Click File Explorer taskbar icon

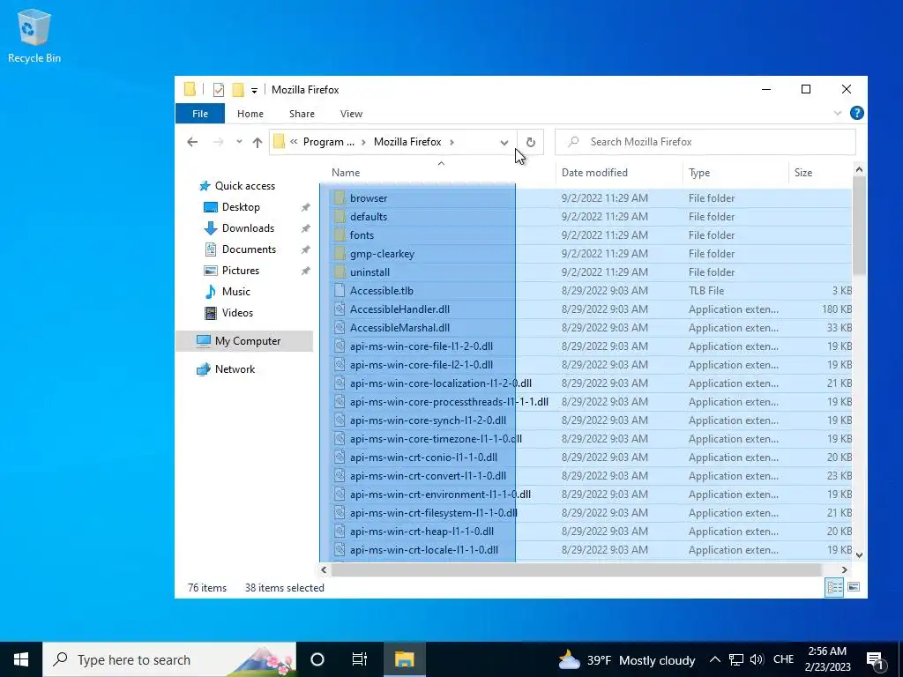pos(404,659)
